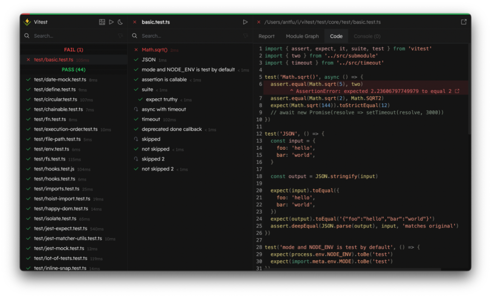
Task: Toggle dark mode with the moon icon
Action: tap(120, 22)
